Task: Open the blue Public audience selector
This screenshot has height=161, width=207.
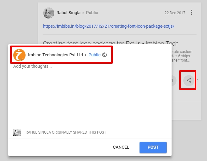Action: (94, 55)
